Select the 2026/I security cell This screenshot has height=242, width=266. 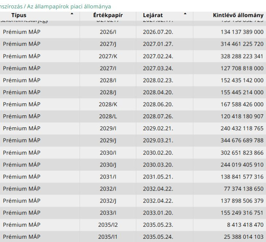109,32
